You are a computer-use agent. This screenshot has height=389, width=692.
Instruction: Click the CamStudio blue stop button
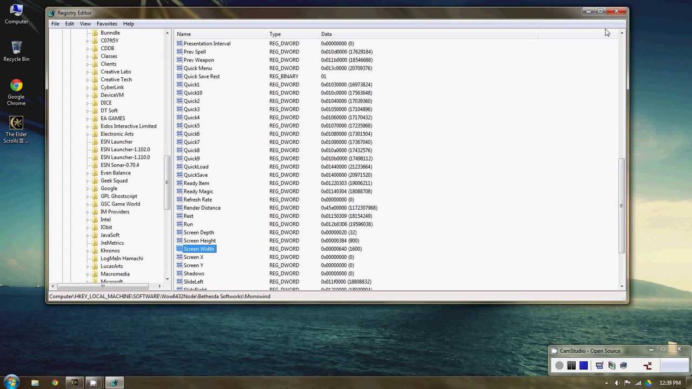(x=584, y=366)
